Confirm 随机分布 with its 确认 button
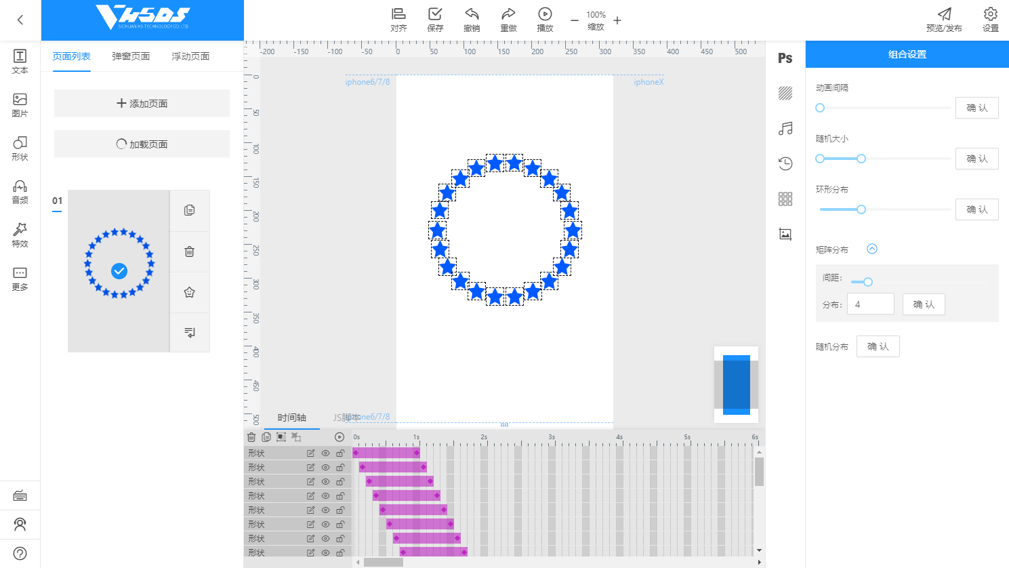This screenshot has height=568, width=1009. 878,346
